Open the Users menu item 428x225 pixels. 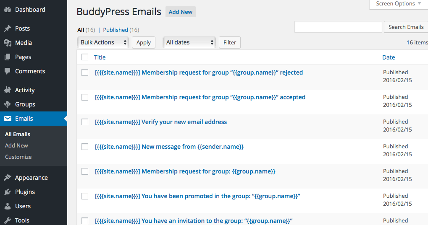click(x=23, y=206)
